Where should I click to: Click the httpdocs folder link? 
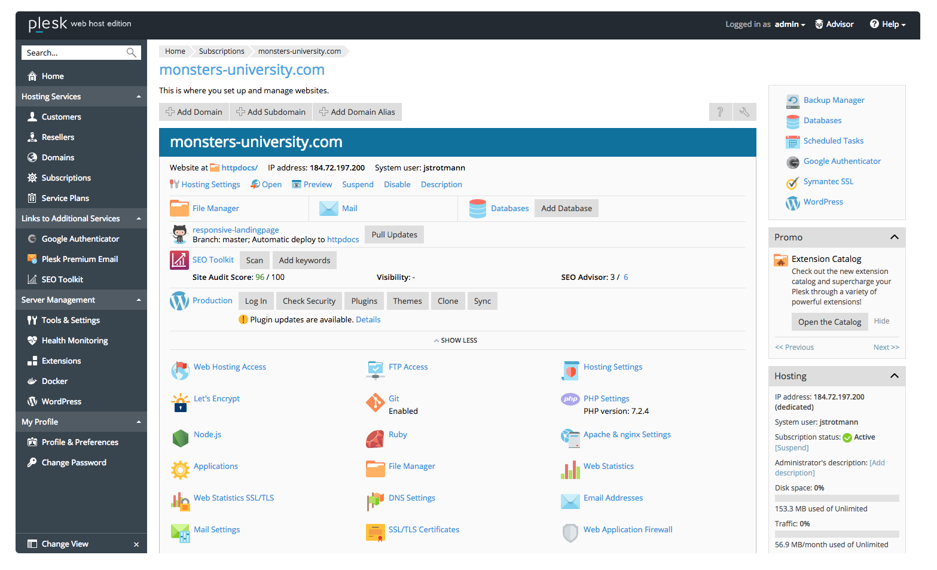[x=239, y=168]
